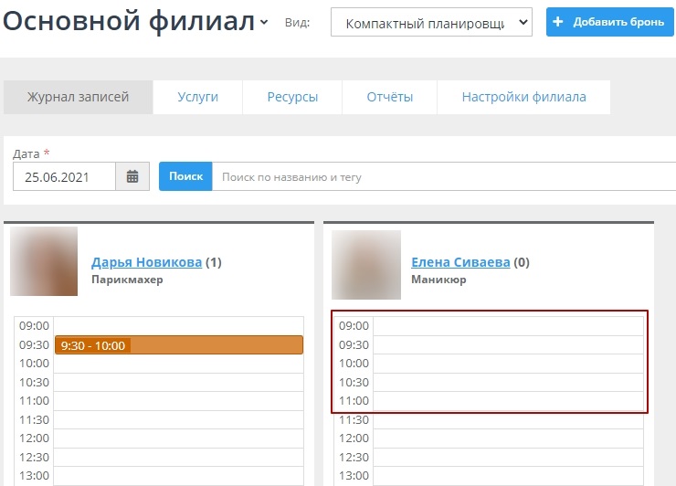Open the calendar date picker icon
This screenshot has height=486, width=676.
click(x=132, y=177)
